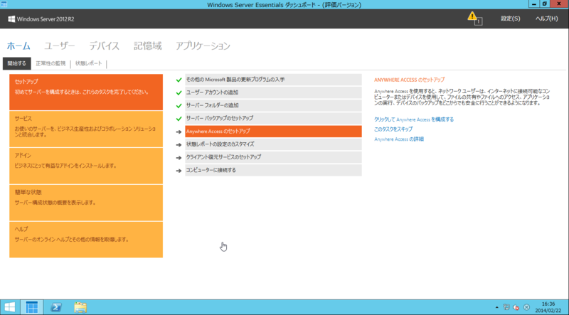This screenshot has height=315, width=569.
Task: Click the check beside その他の Microsoft 製品
Action: [179, 80]
